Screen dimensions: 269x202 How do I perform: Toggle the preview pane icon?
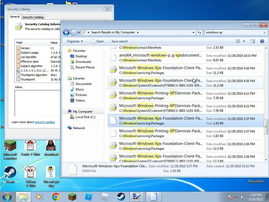[x=252, y=41]
